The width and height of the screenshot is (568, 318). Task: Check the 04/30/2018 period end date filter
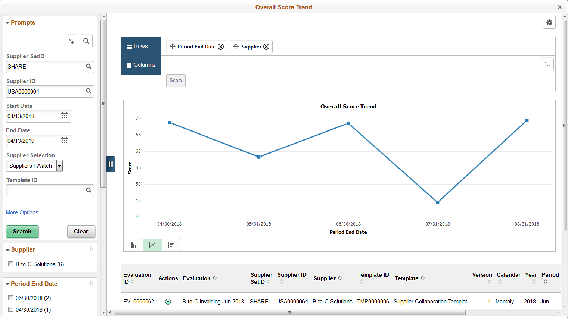point(10,309)
